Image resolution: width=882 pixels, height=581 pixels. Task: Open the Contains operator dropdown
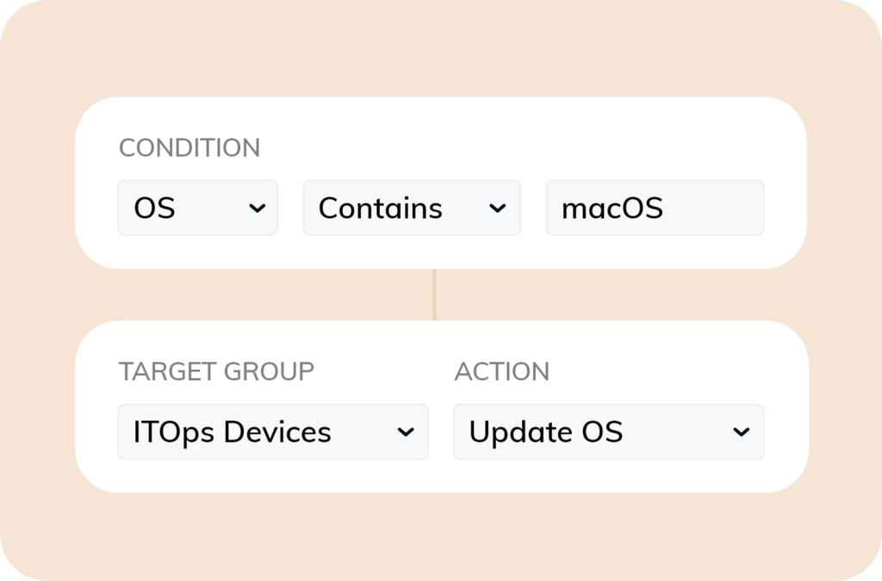[412, 208]
